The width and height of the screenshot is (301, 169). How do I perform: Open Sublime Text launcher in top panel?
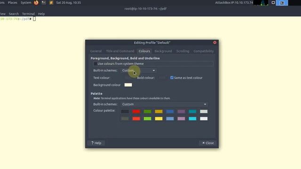pyautogui.click(x=51, y=2)
